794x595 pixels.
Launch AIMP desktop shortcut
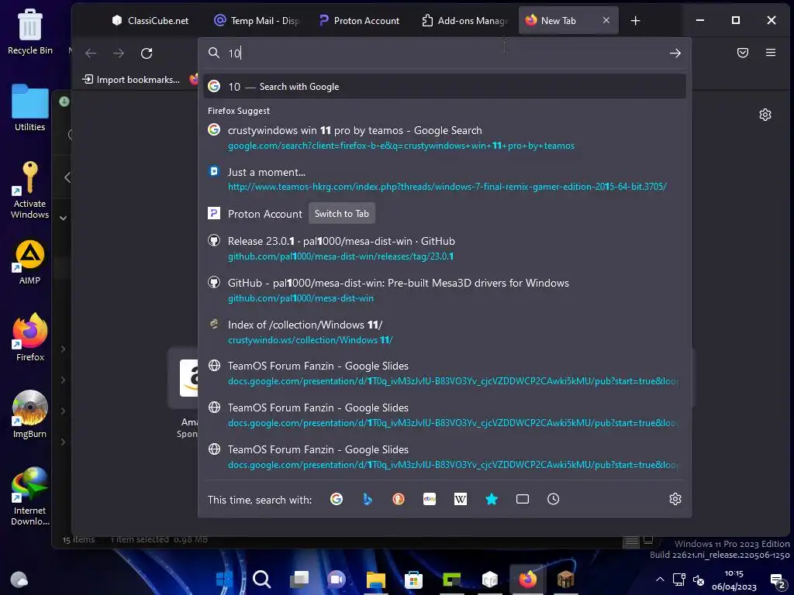click(30, 262)
